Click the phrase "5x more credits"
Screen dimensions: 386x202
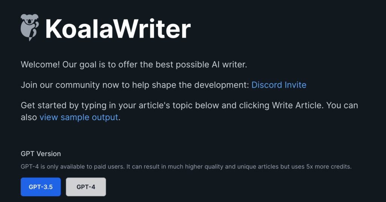(x=329, y=167)
